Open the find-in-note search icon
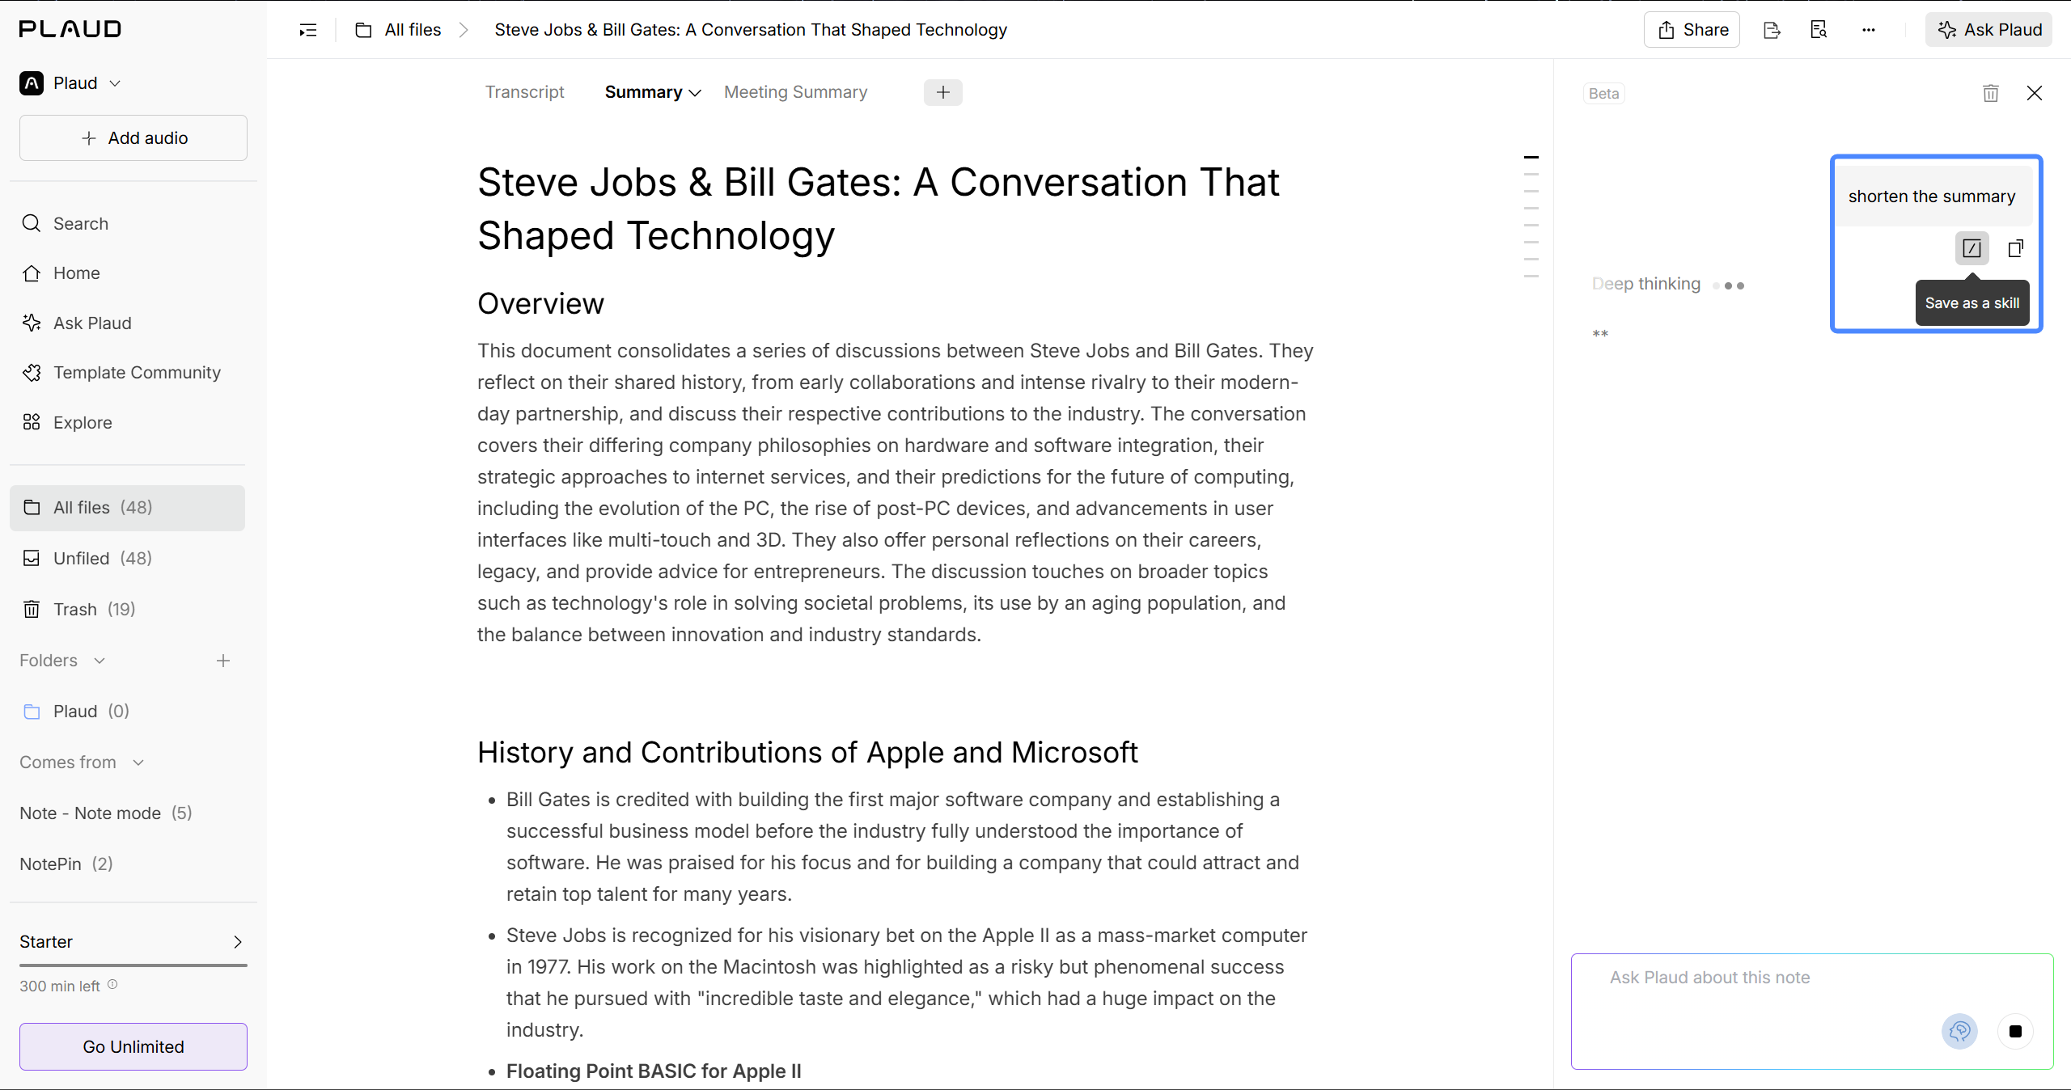 pos(1819,30)
